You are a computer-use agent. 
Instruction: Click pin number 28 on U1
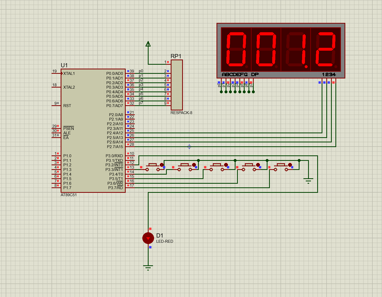point(132,144)
